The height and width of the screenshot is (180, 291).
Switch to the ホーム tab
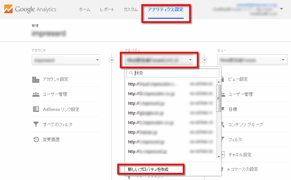tap(84, 10)
